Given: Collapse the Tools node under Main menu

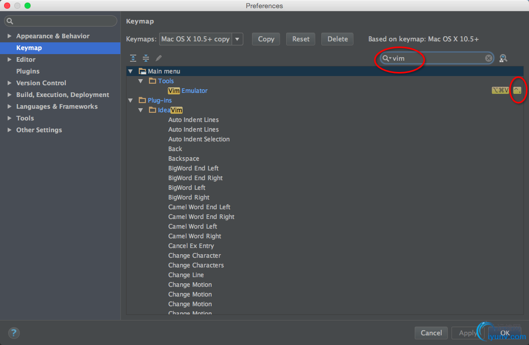Looking at the screenshot, I should 141,81.
